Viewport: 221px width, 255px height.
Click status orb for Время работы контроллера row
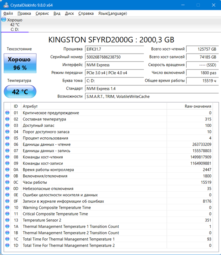7,170
